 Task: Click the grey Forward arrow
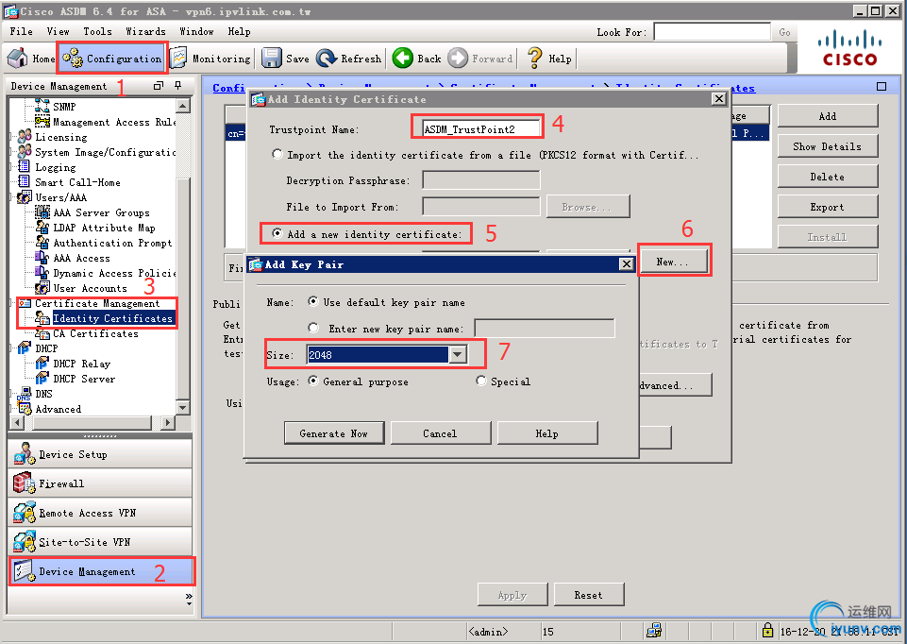pyautogui.click(x=458, y=59)
